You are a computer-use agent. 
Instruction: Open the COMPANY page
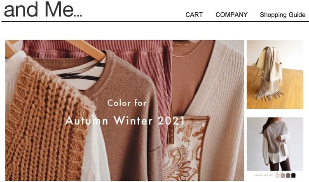click(x=232, y=15)
